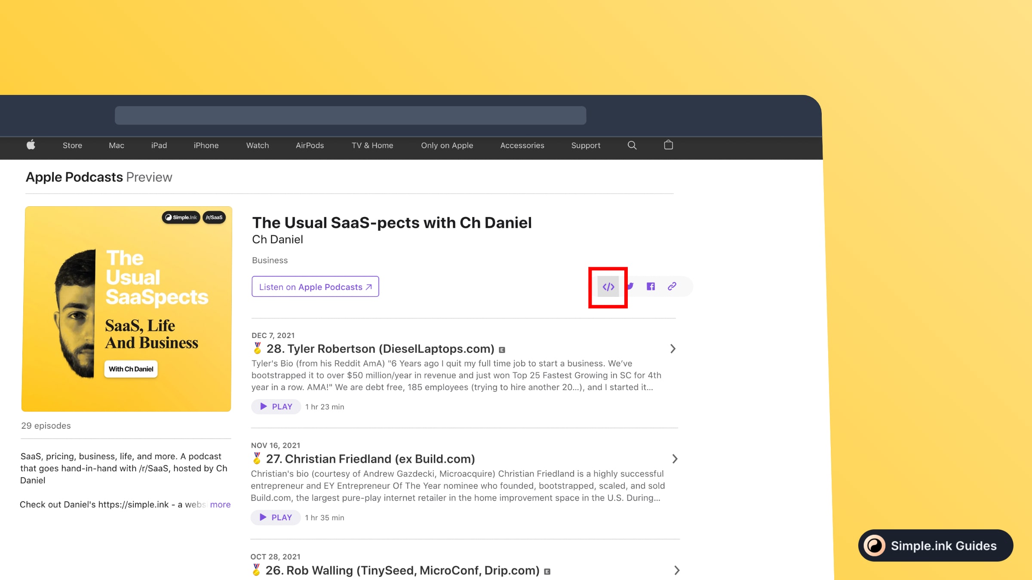This screenshot has width=1032, height=580.
Task: Click the '1 hr 23 min' duration
Action: [325, 407]
